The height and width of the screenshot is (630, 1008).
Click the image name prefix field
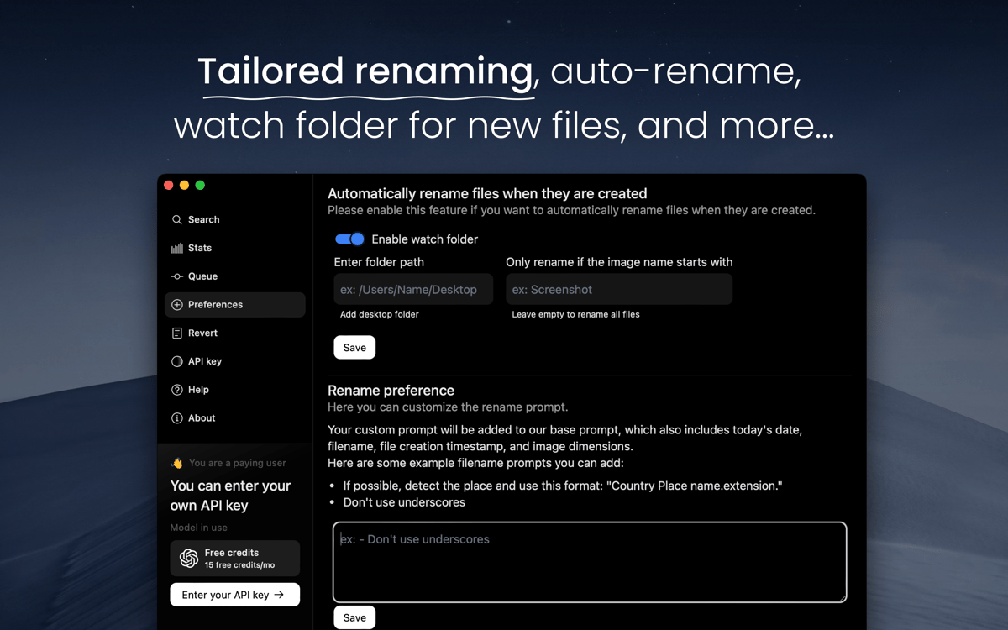tap(619, 290)
